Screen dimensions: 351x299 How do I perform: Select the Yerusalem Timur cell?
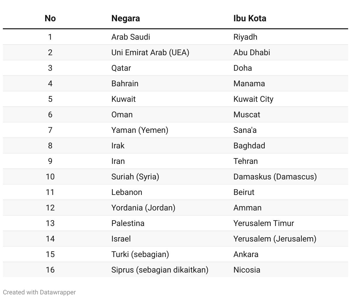tap(264, 223)
